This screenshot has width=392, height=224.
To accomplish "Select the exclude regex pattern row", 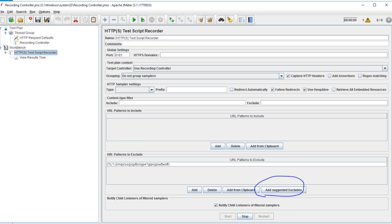I will click(247, 164).
